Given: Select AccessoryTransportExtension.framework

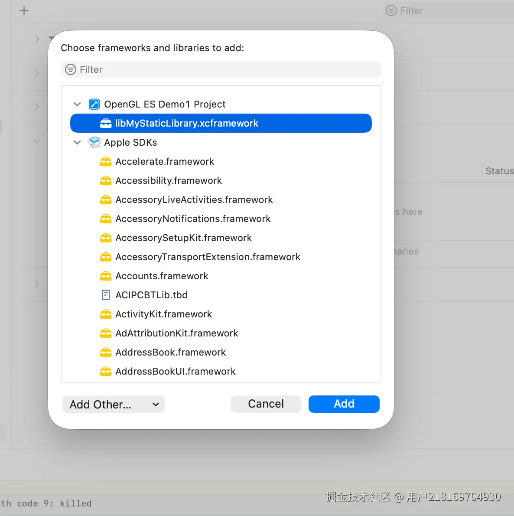Looking at the screenshot, I should coord(221,257).
